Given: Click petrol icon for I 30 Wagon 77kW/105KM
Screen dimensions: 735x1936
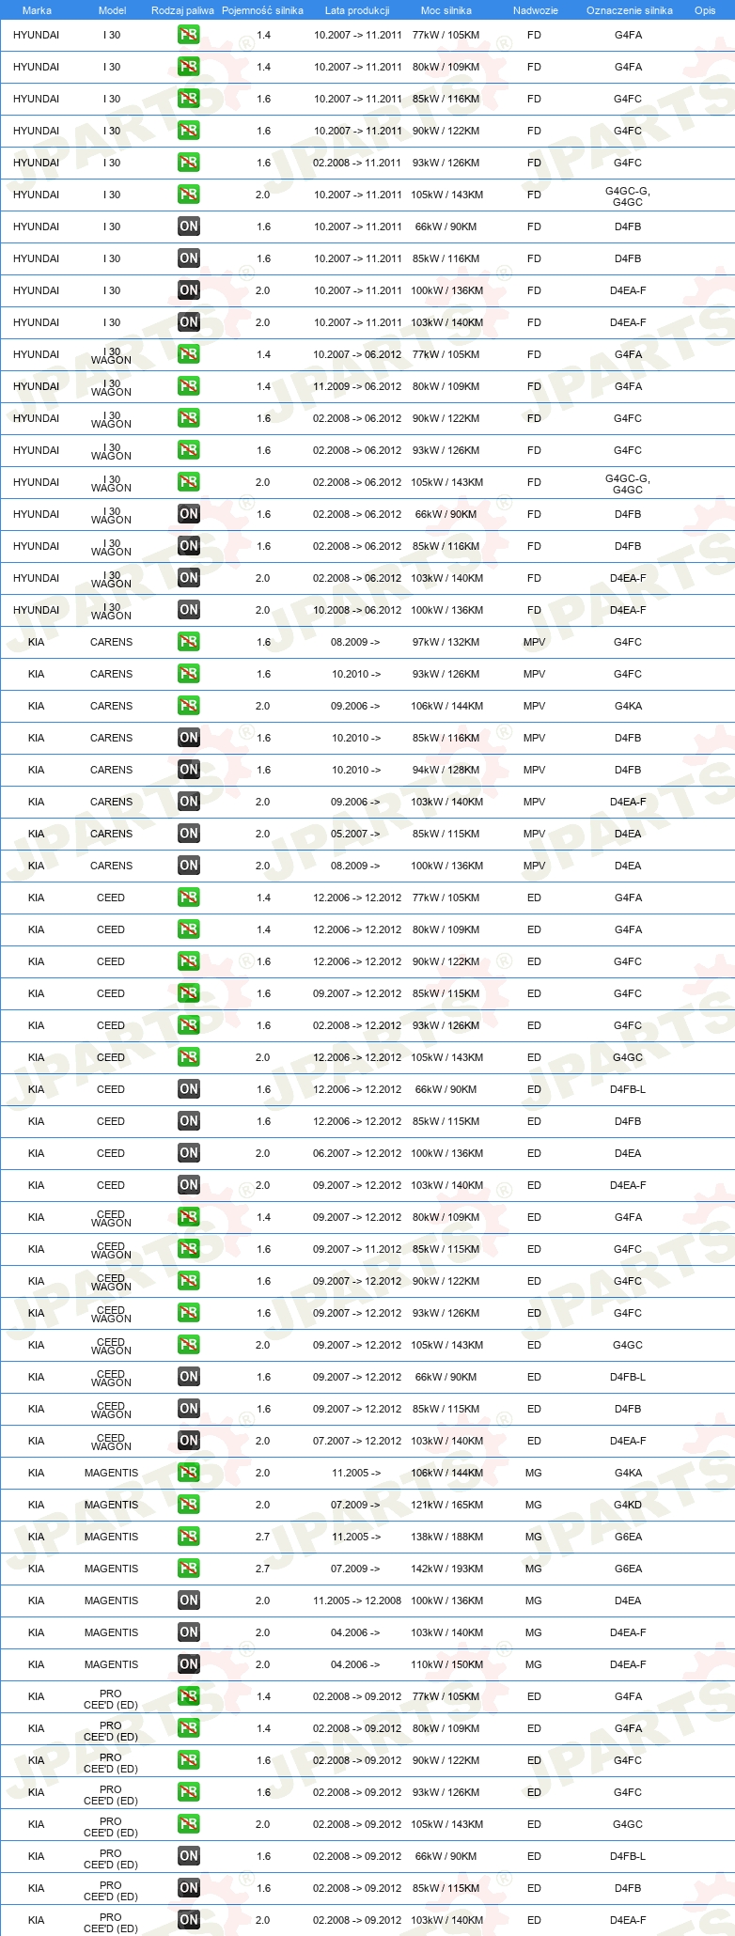Looking at the screenshot, I should point(188,354).
